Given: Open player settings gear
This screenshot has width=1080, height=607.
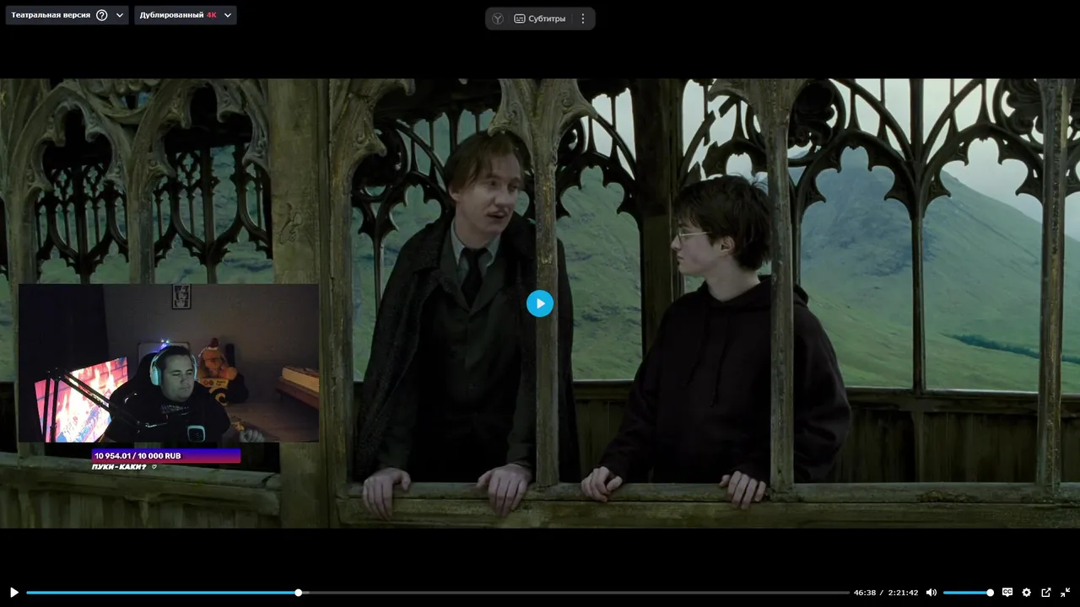Looking at the screenshot, I should pyautogui.click(x=1026, y=593).
